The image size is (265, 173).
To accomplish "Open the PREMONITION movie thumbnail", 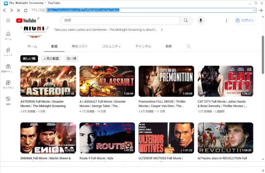I will point(166,81).
